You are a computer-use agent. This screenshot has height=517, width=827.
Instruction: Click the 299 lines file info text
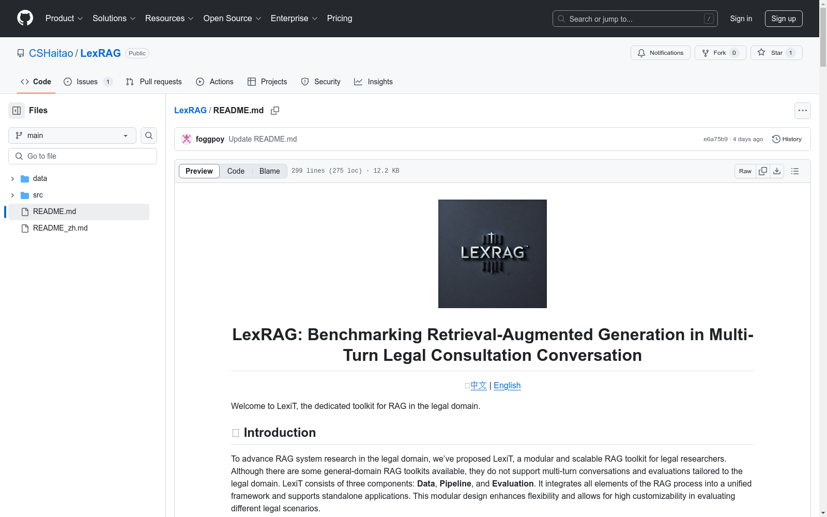tap(345, 171)
